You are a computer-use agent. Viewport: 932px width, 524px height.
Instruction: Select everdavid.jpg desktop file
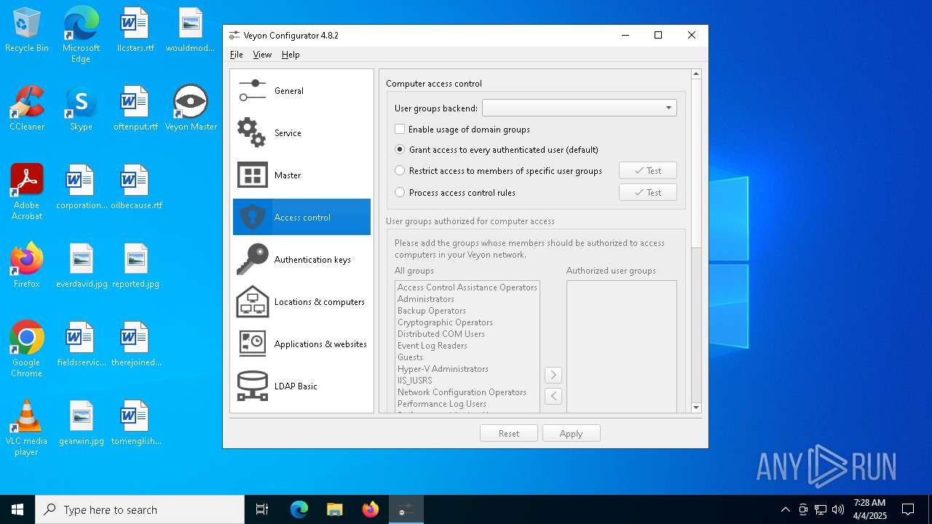pyautogui.click(x=81, y=266)
